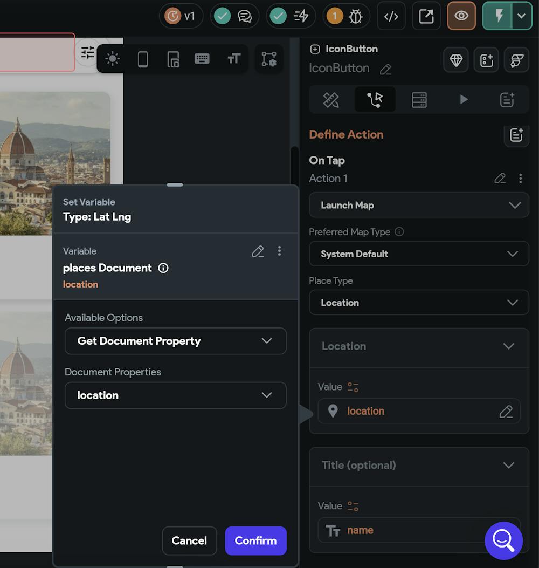This screenshot has width=539, height=568.
Task: Open the Theme settings diamond icon
Action: [455, 60]
